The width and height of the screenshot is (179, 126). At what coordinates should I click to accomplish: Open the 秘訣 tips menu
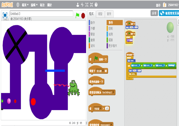42,5
